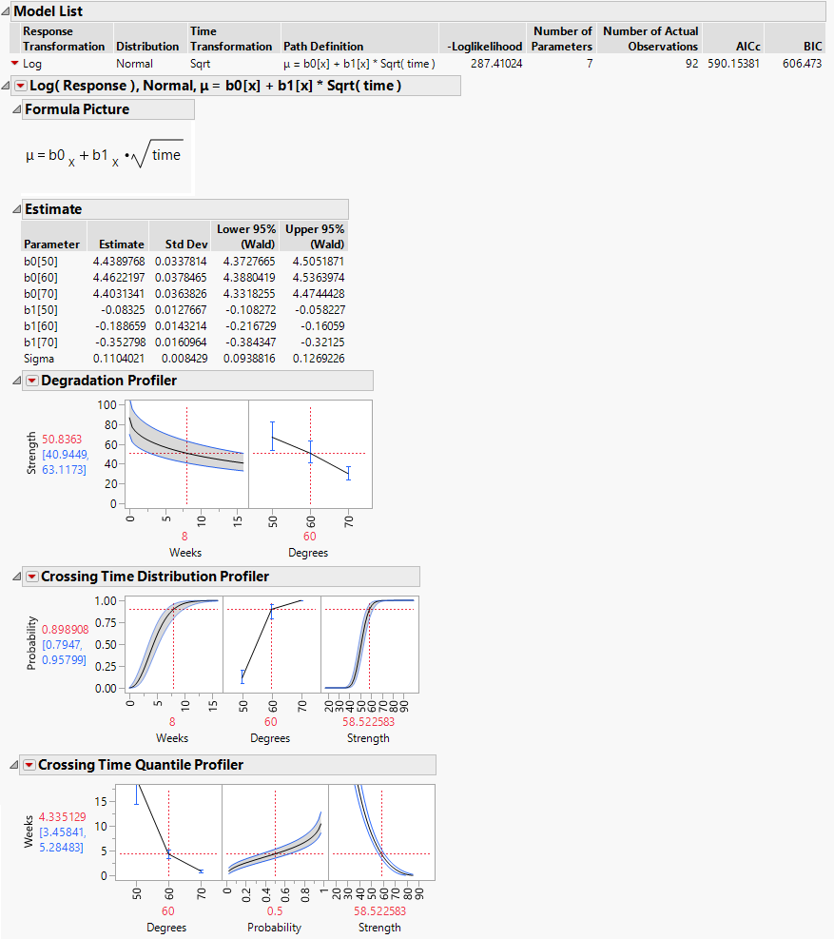
Task: Click the Degradation Profiler Weeks curve plot
Action: [x=188, y=455]
